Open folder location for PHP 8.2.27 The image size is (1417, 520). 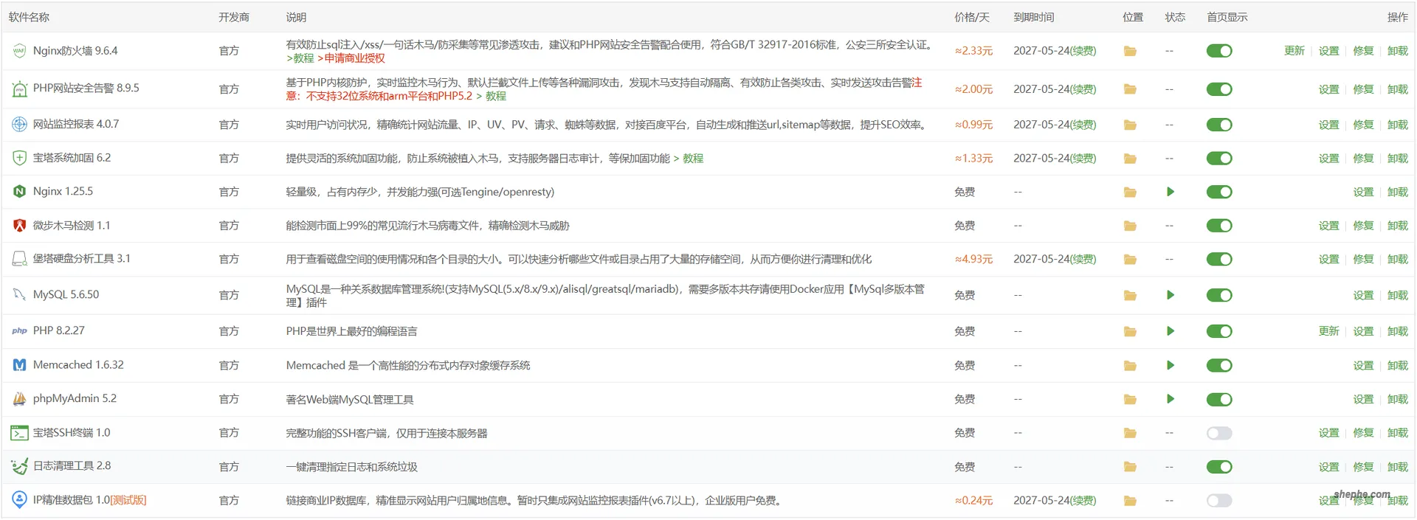pyautogui.click(x=1130, y=332)
